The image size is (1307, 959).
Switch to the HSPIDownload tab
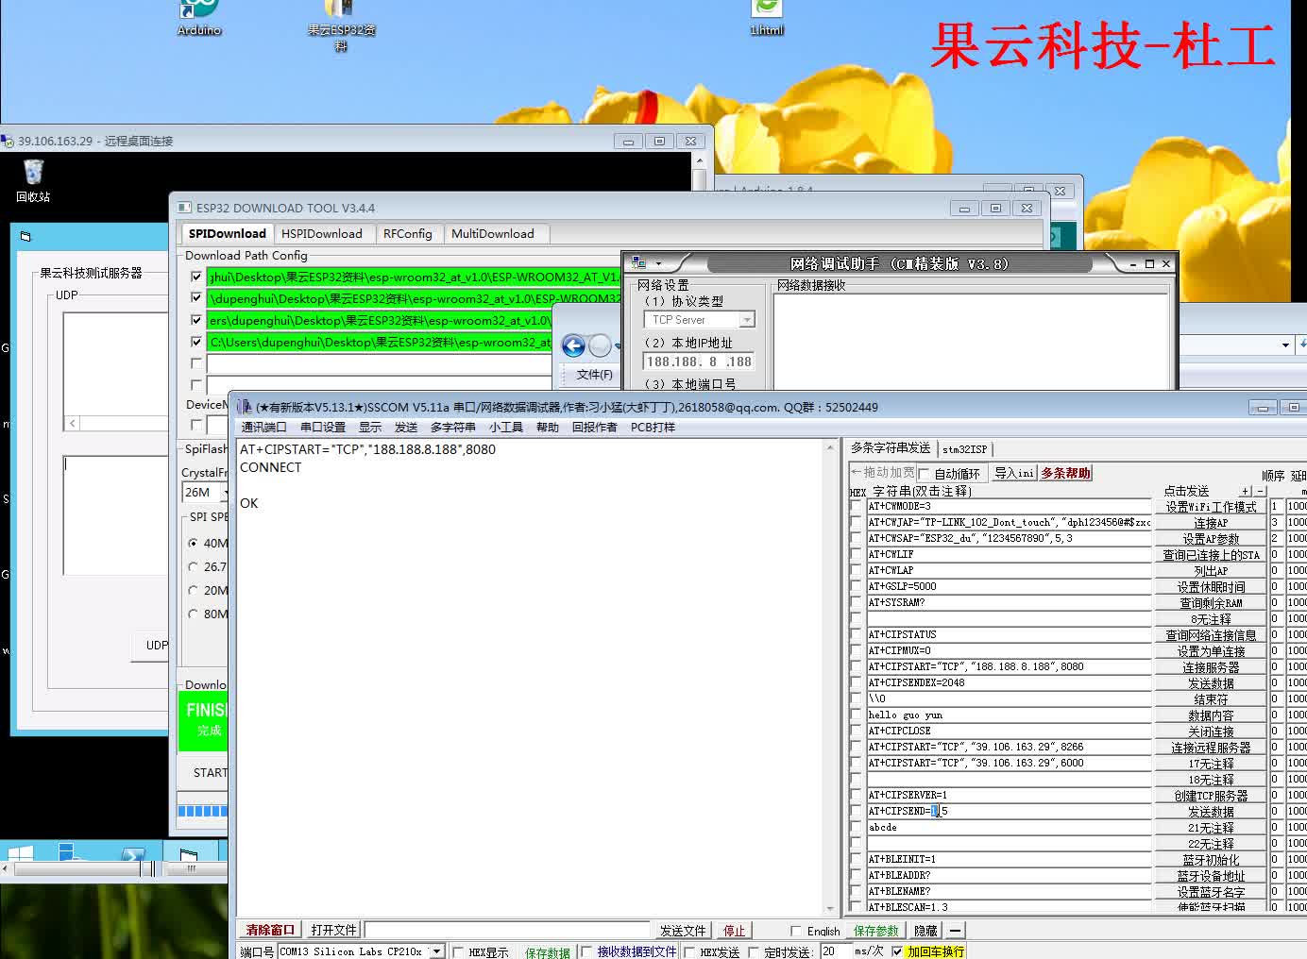pyautogui.click(x=322, y=234)
